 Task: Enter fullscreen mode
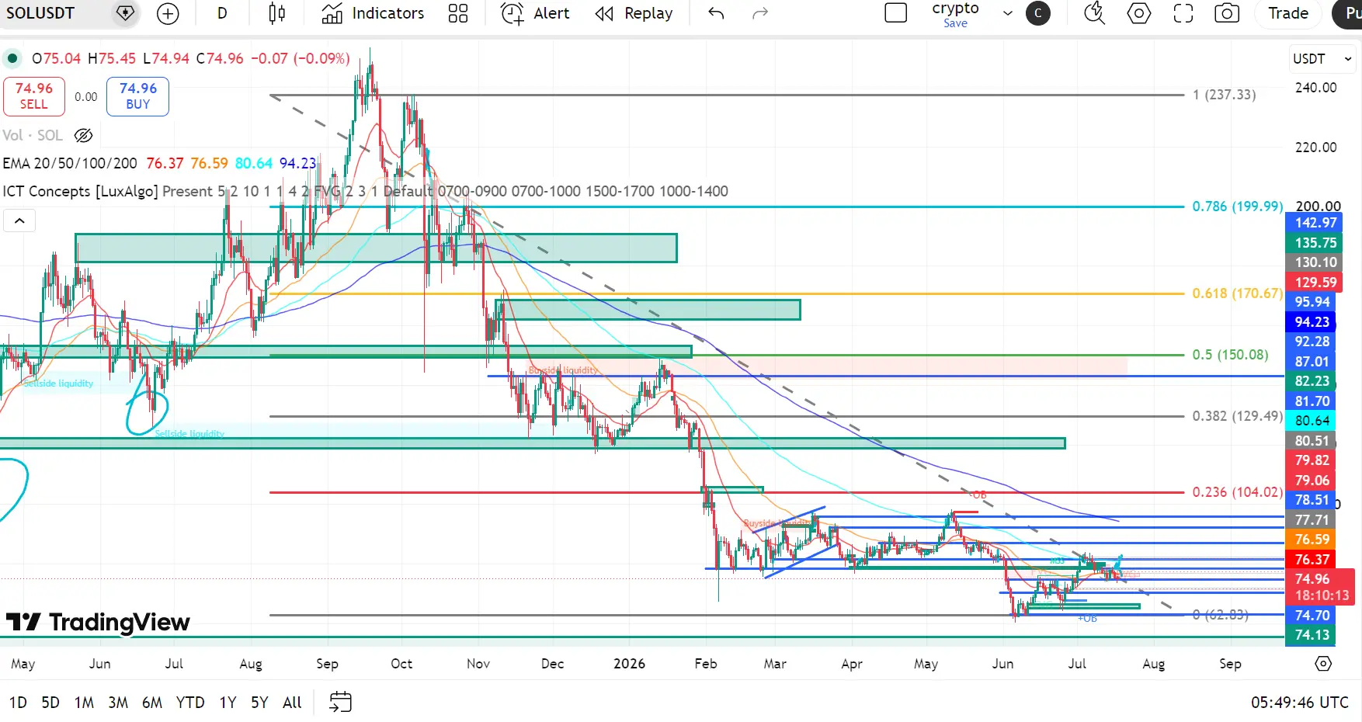pyautogui.click(x=1183, y=13)
